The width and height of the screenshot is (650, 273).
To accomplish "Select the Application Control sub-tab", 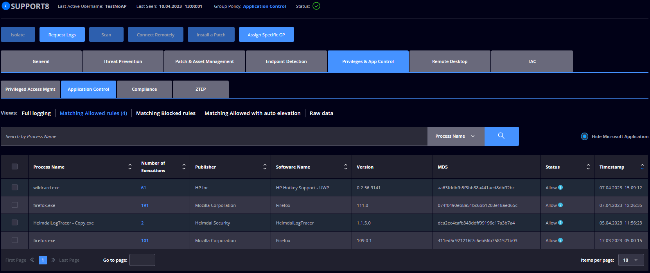I will (88, 89).
